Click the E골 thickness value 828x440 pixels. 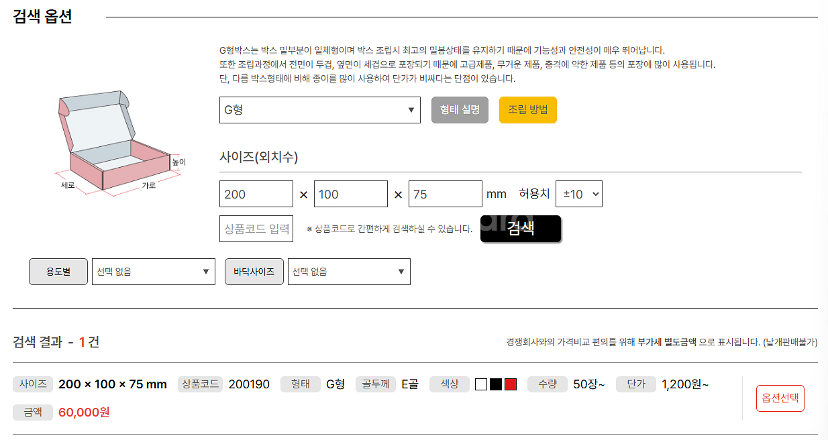tap(410, 384)
